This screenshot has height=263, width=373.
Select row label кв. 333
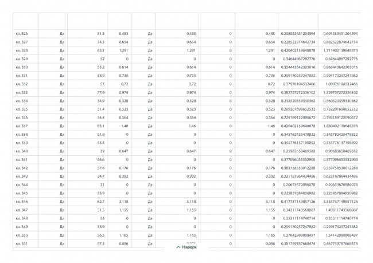coord(22,92)
